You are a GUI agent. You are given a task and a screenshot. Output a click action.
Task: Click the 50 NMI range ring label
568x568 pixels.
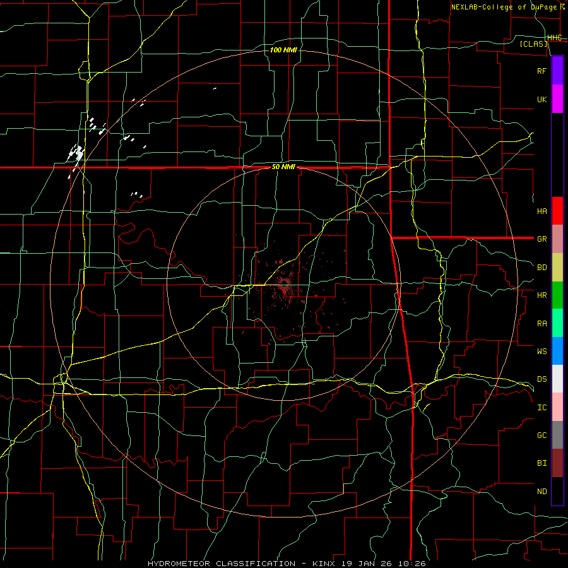(x=283, y=167)
